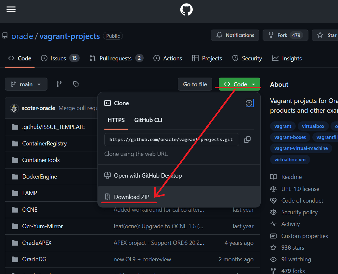Click the vagrant-boxes topic tag
This screenshot has width=338, height=274.
coord(290,137)
